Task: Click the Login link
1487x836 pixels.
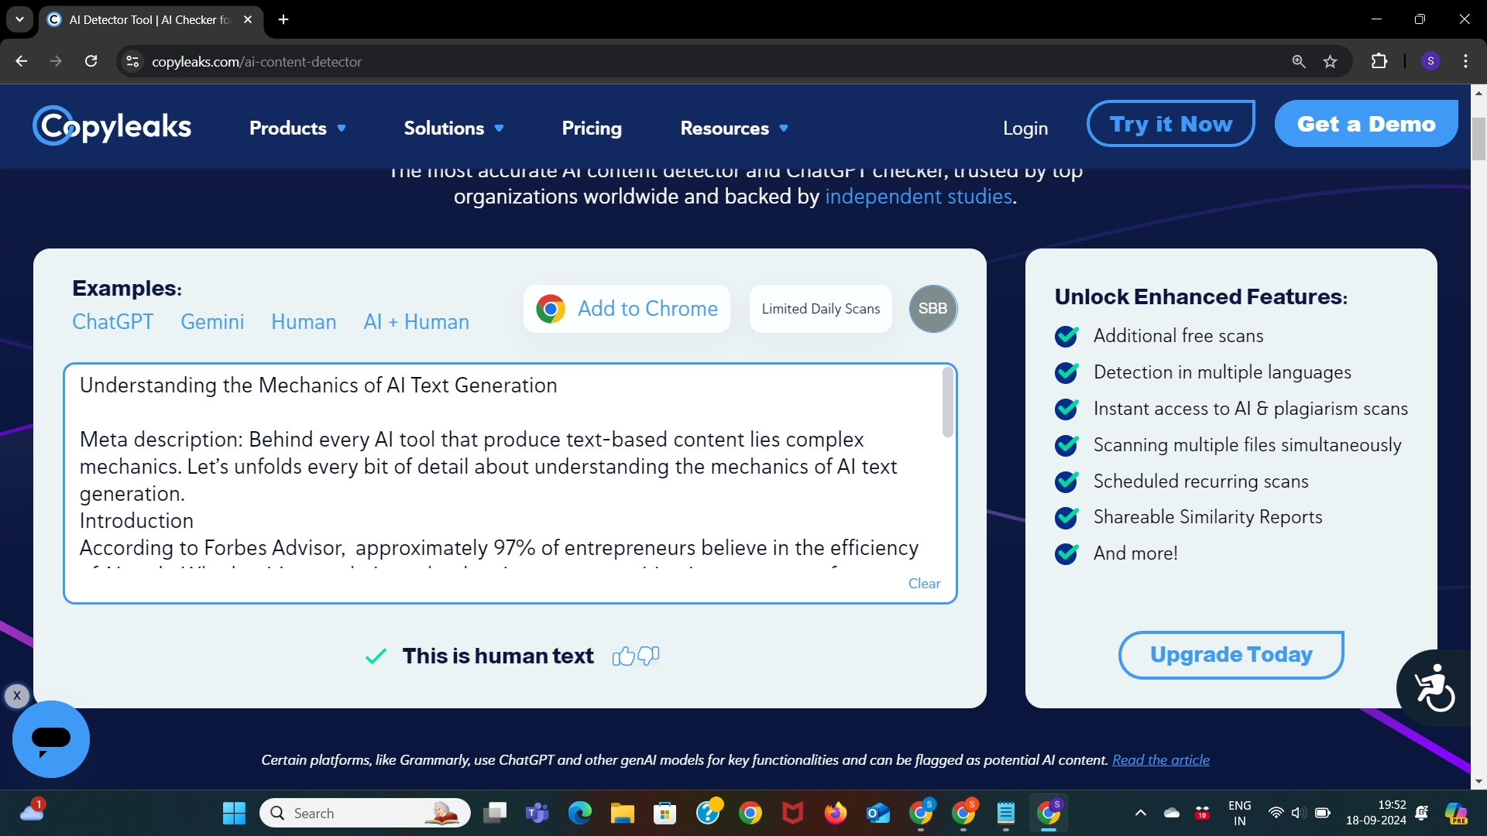Action: point(1025,128)
